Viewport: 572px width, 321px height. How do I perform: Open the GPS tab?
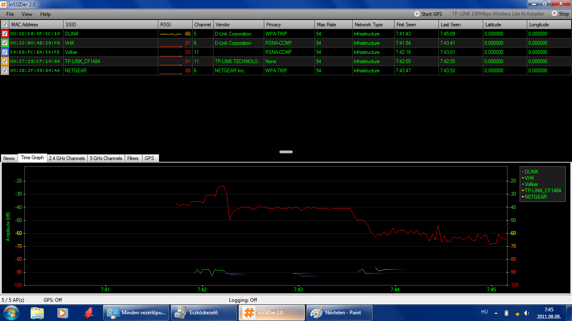(149, 158)
